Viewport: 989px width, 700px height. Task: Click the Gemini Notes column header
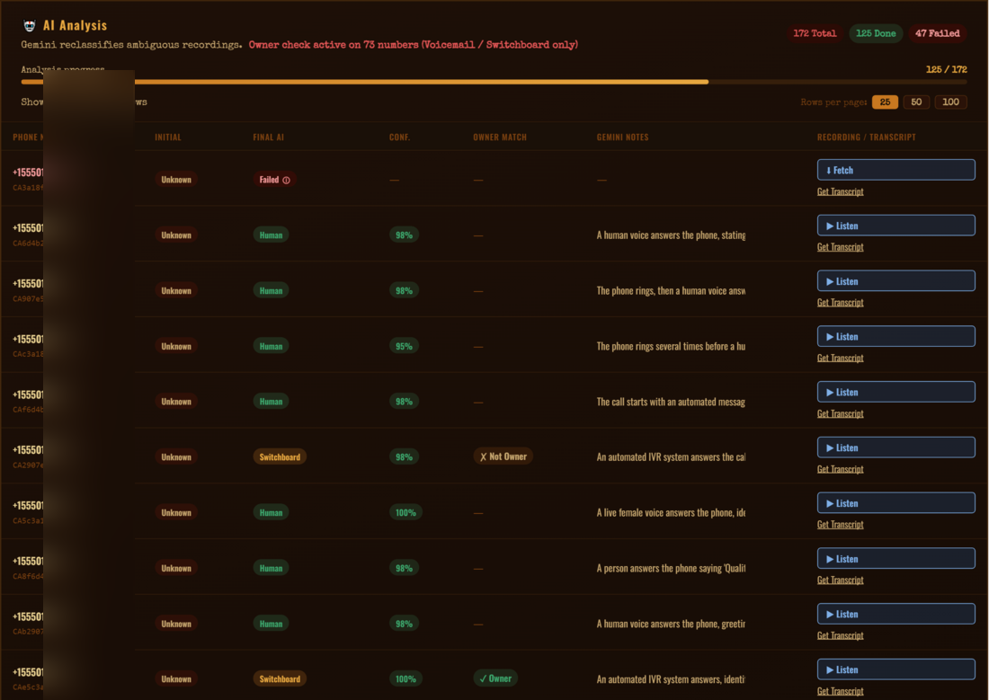pos(622,137)
